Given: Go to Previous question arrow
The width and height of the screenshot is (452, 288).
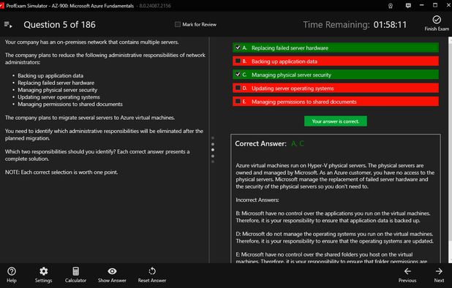Looking at the screenshot, I should coord(407,271).
